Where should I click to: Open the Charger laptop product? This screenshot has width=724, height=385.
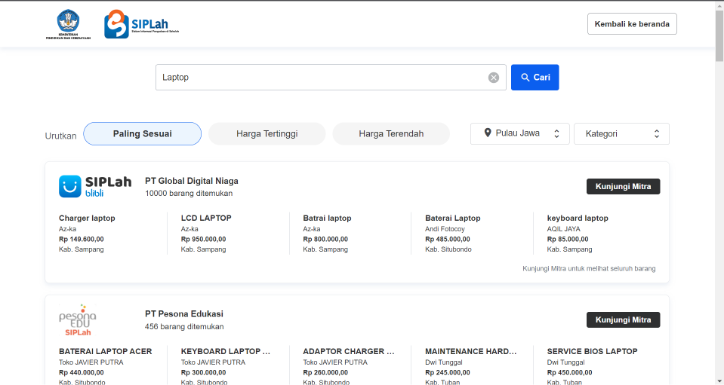coord(87,218)
